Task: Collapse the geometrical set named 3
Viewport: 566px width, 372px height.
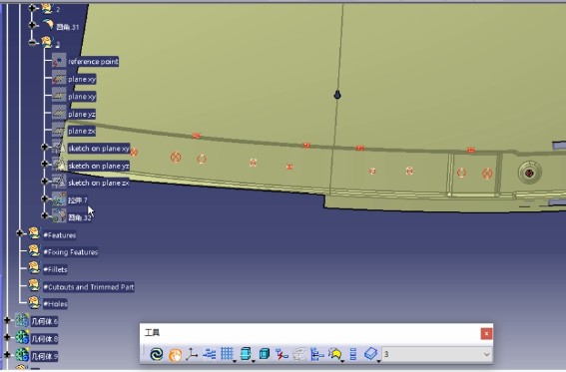Action: coord(32,43)
